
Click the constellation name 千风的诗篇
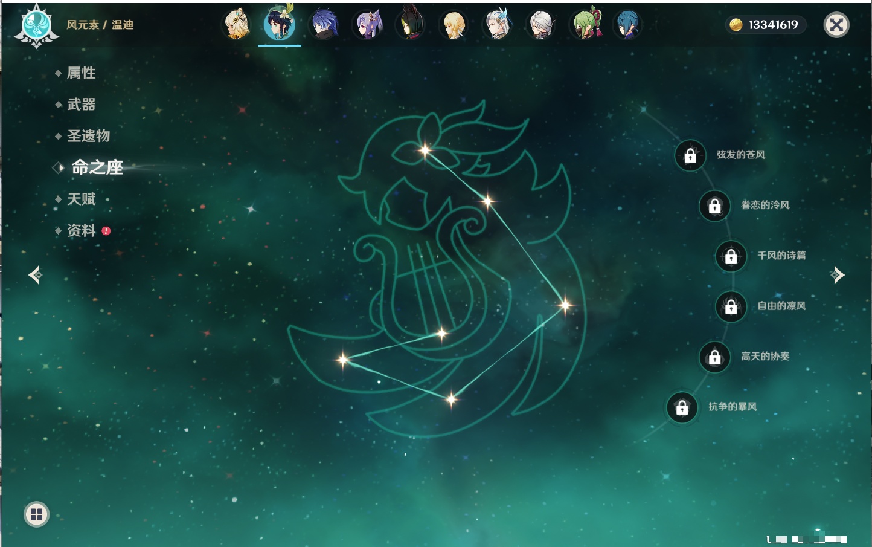pos(781,255)
